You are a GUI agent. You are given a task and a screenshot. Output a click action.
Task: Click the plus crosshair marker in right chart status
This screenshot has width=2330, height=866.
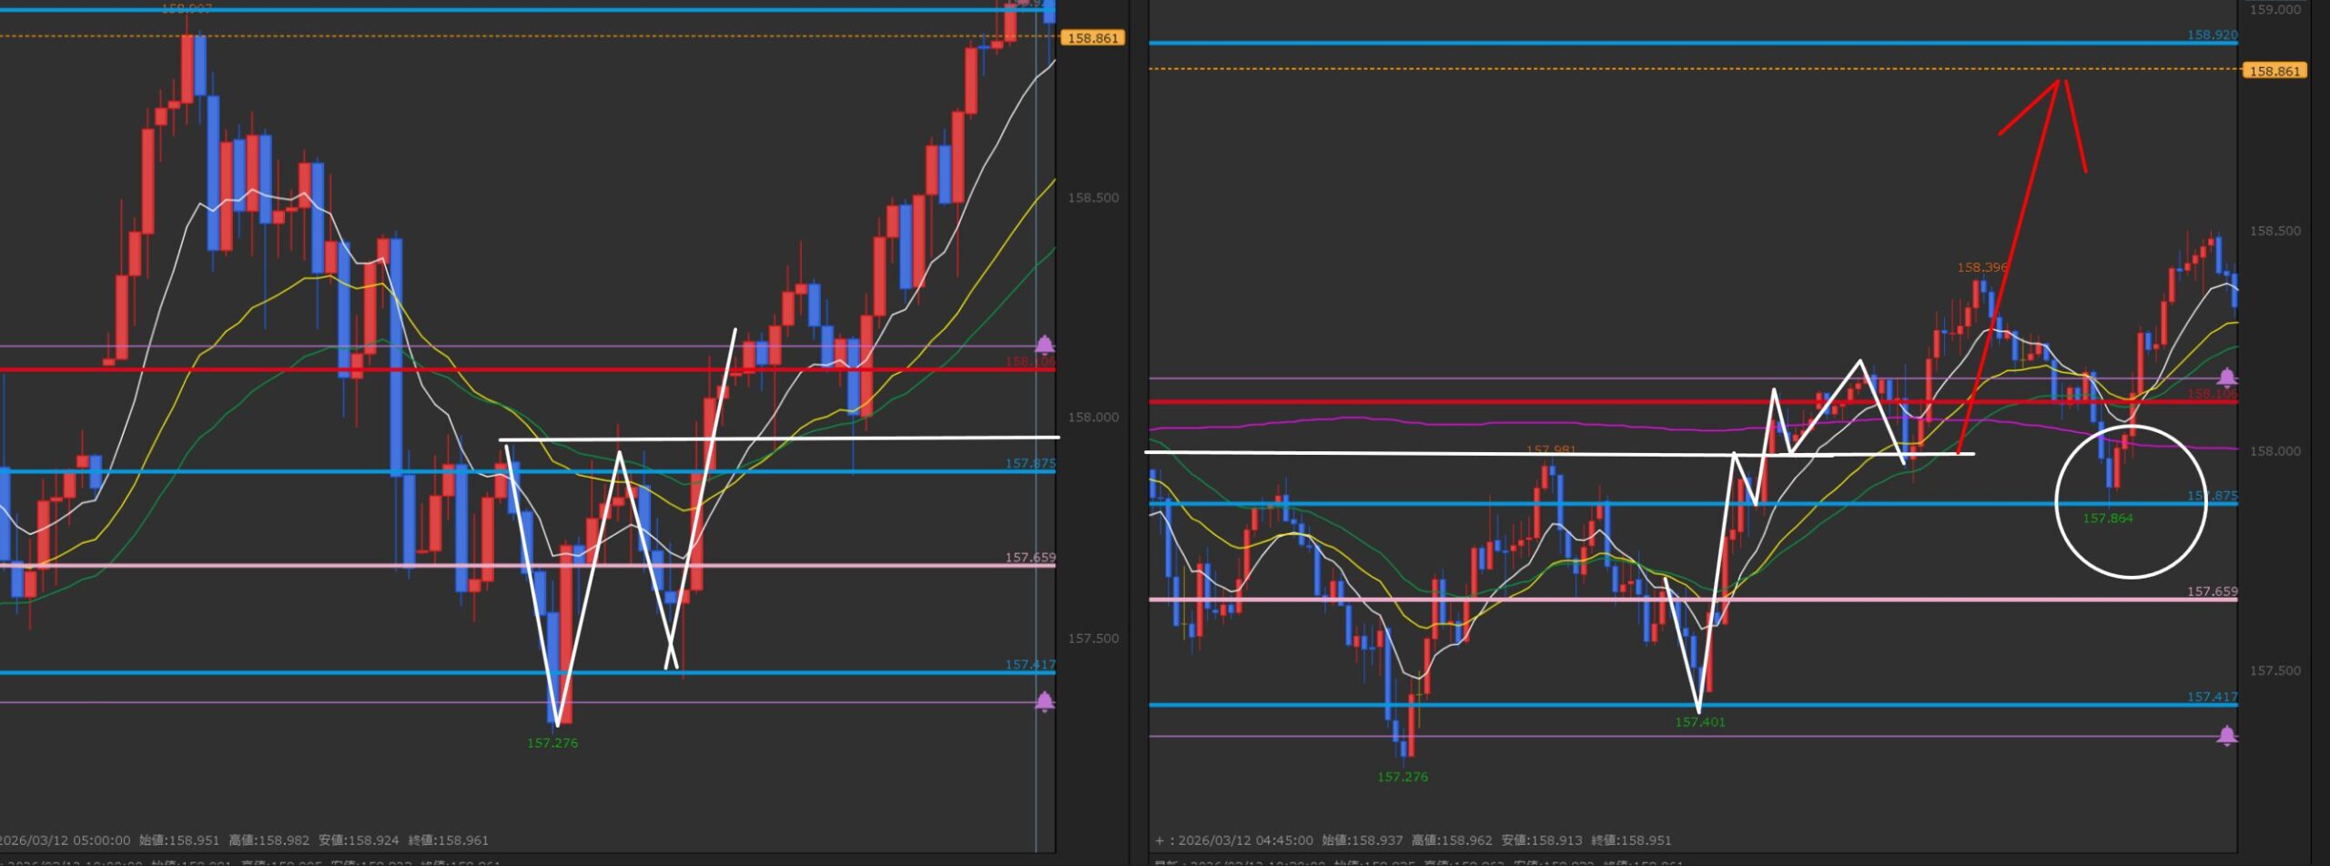(1159, 841)
